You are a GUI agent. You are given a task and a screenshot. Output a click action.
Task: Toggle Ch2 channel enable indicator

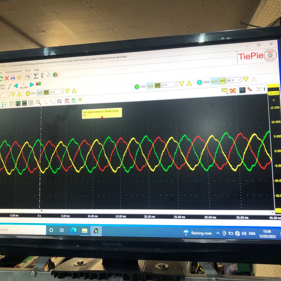[x=28, y=93]
